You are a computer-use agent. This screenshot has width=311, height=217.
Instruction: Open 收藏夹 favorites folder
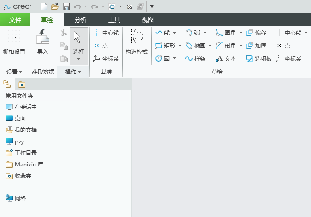18,176
